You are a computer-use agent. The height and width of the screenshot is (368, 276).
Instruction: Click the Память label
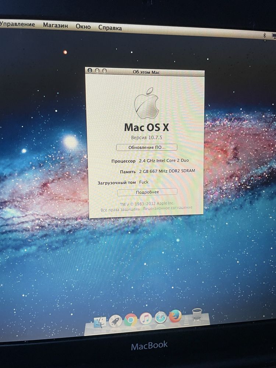[x=128, y=172]
